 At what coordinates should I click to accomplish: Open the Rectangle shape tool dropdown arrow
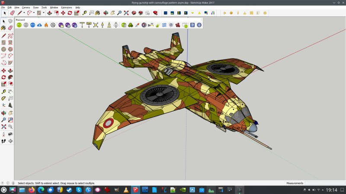click(44, 13)
